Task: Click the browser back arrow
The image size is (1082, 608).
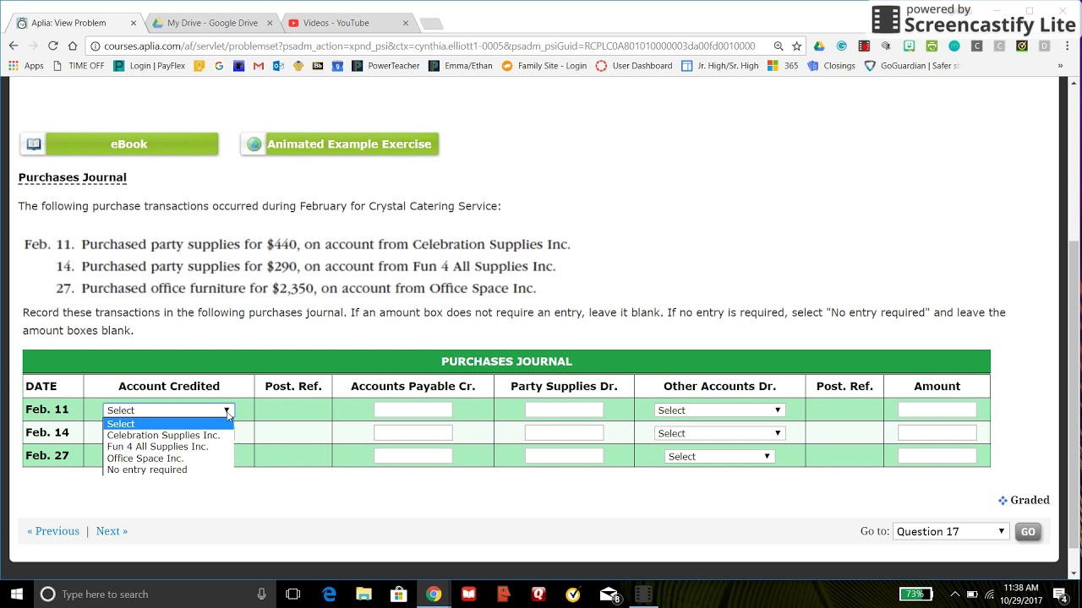Action: point(14,46)
